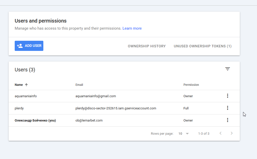Open more options for aquamaniainfo row
Image resolution: width=257 pixels, height=159 pixels.
point(228,96)
